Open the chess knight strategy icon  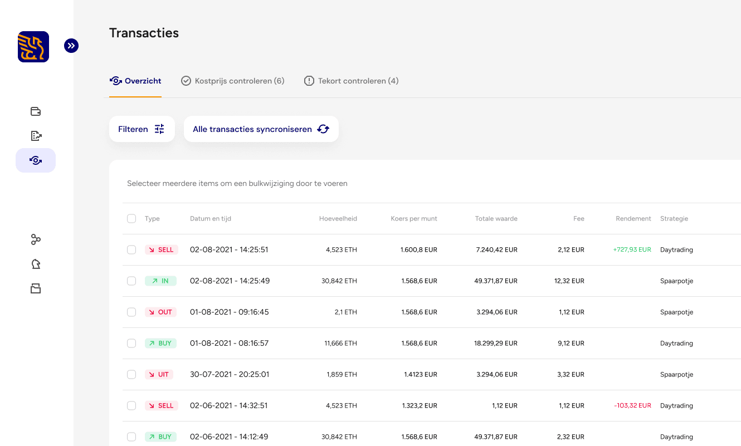[x=36, y=264]
